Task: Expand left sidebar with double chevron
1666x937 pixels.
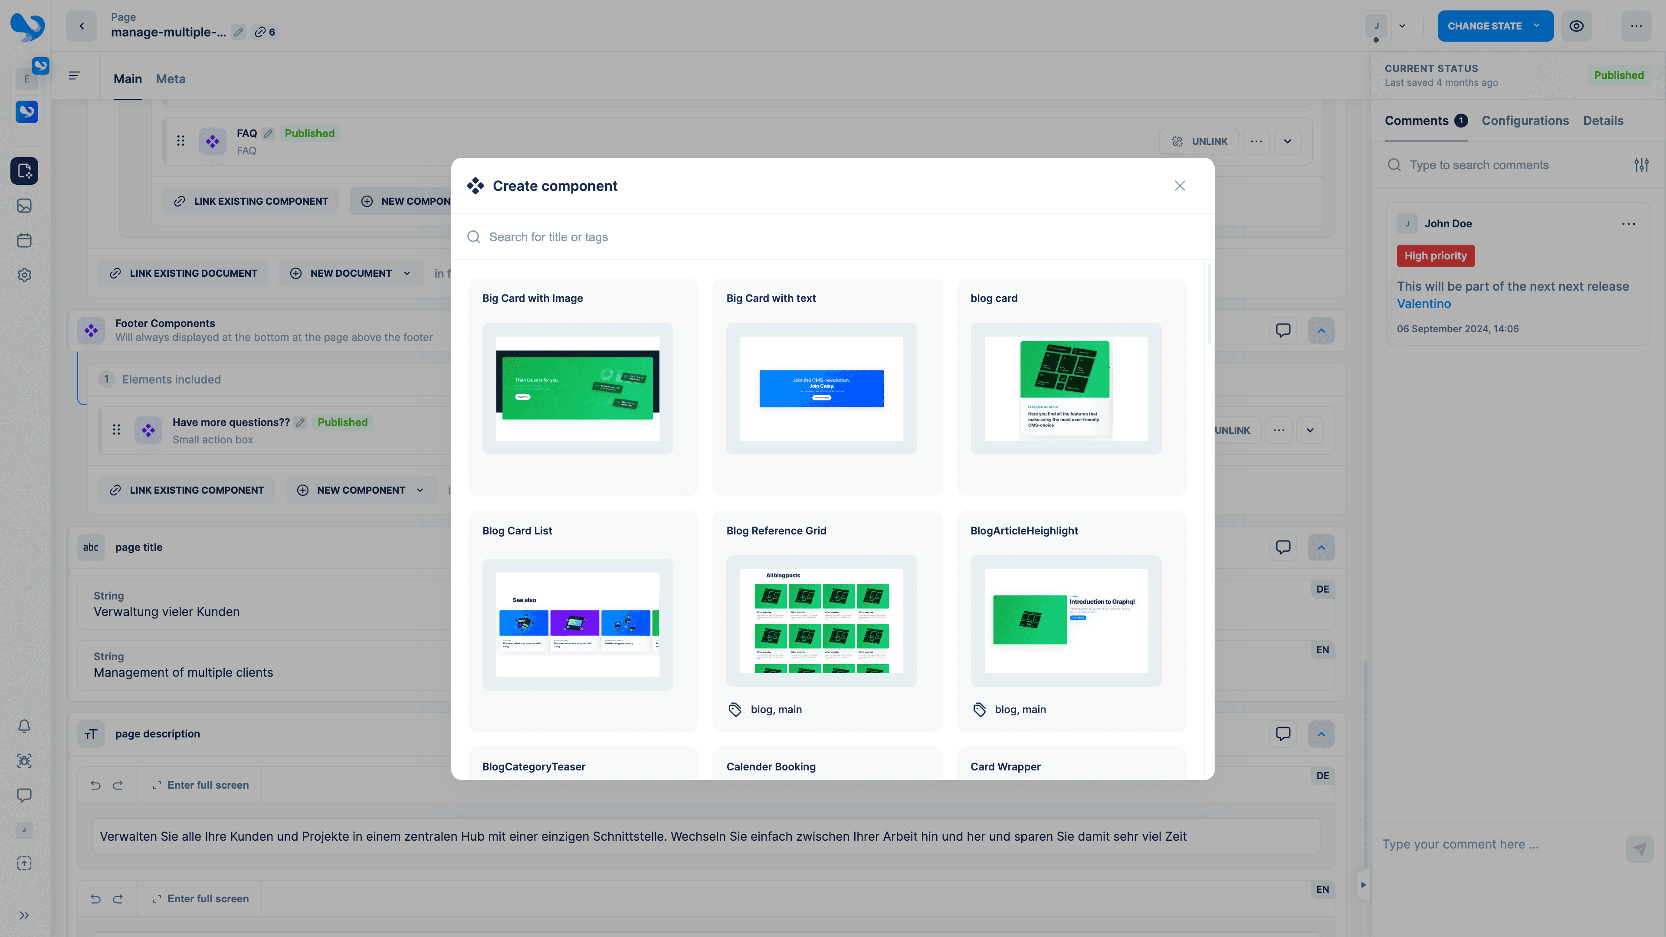Action: 25,915
